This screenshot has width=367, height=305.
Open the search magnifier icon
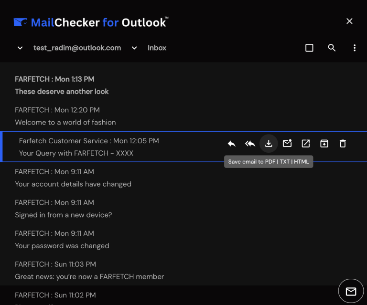[x=332, y=48]
